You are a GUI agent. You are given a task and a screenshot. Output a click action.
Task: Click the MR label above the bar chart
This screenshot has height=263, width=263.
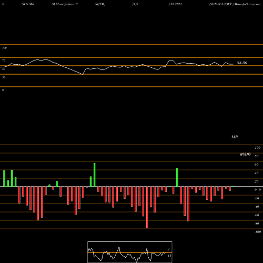235,137
